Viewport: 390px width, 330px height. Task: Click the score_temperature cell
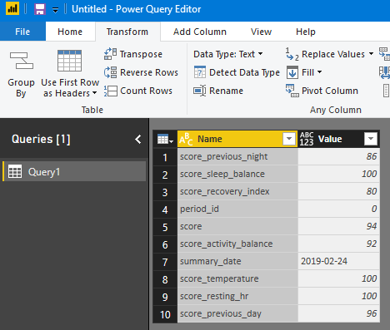237,278
